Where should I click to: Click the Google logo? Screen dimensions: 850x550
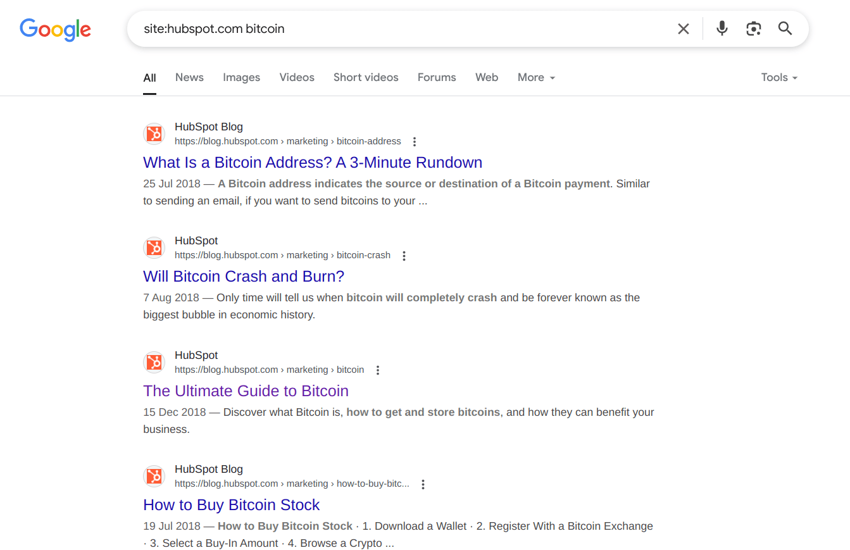[x=56, y=29]
